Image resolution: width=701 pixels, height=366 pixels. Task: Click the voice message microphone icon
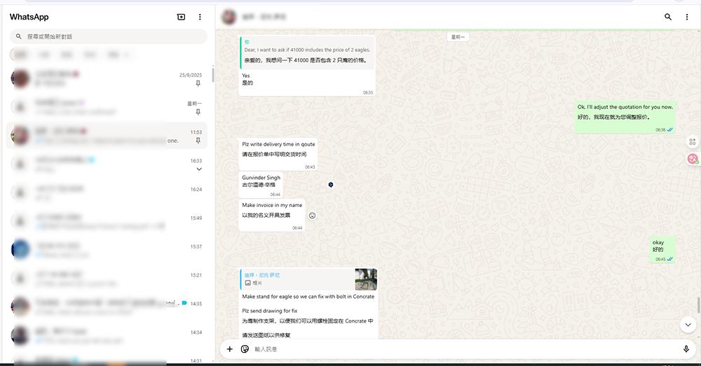click(x=686, y=349)
